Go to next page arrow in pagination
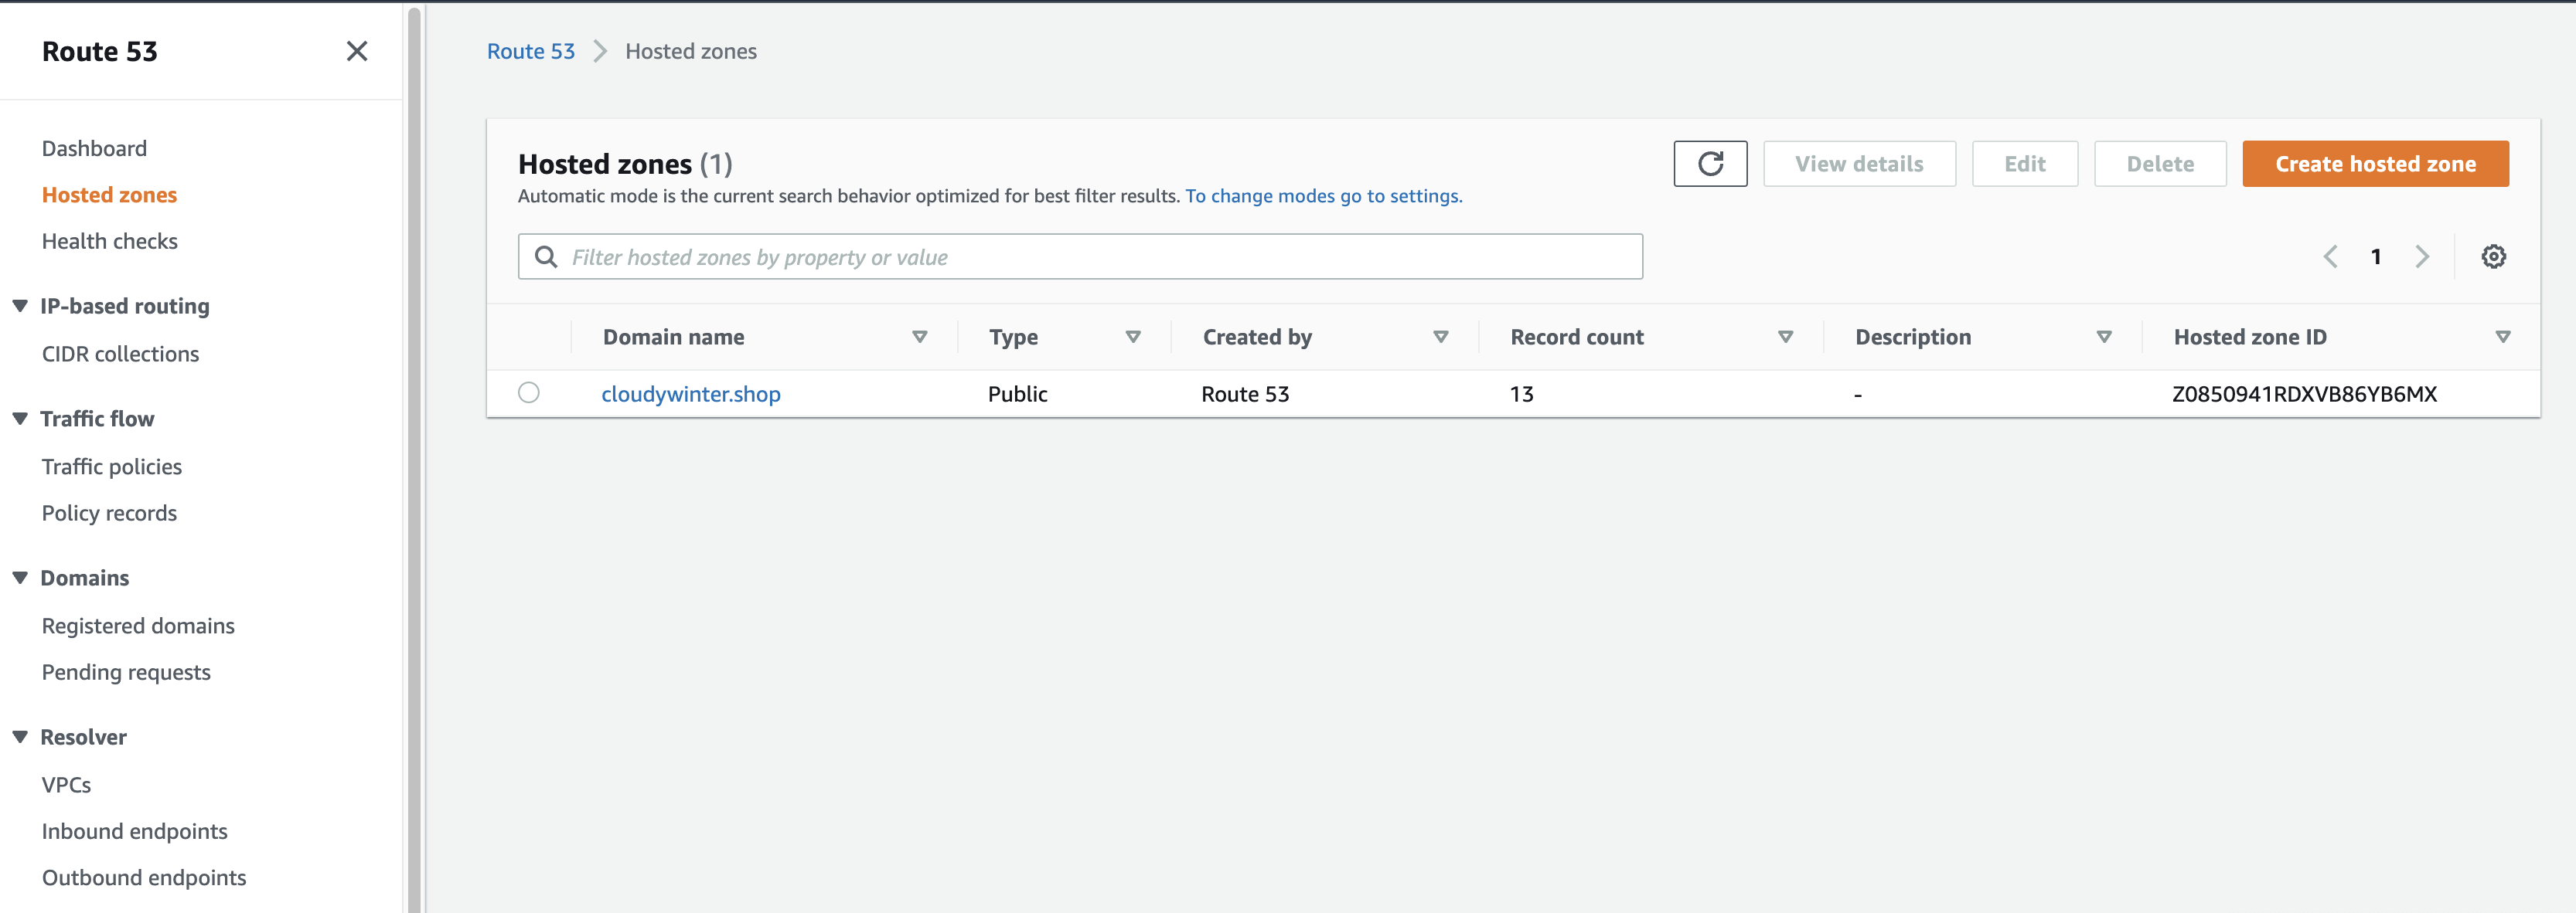Image resolution: width=2576 pixels, height=913 pixels. pyautogui.click(x=2422, y=256)
